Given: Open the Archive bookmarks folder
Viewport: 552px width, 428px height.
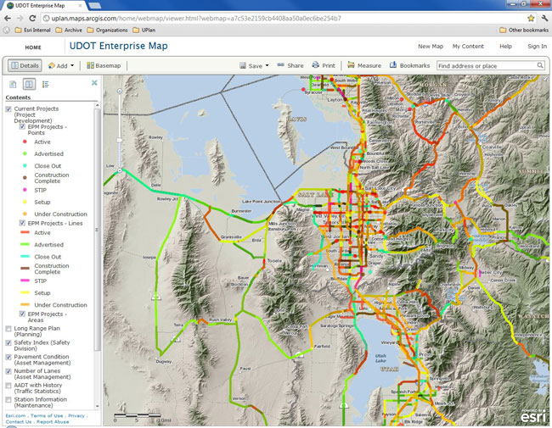Looking at the screenshot, I should point(69,31).
